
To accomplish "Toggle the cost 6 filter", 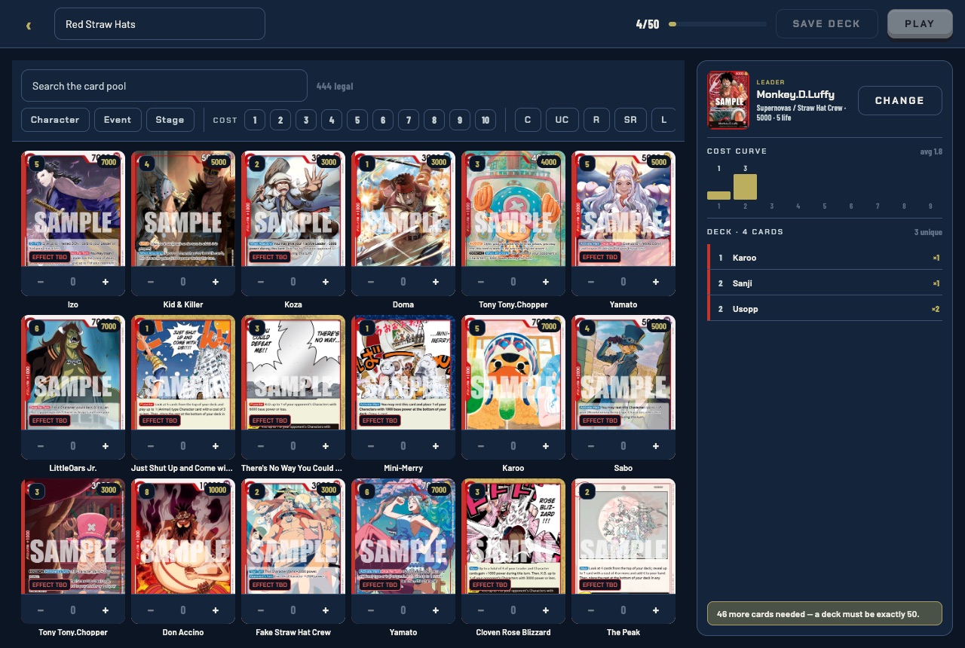I will 383,120.
